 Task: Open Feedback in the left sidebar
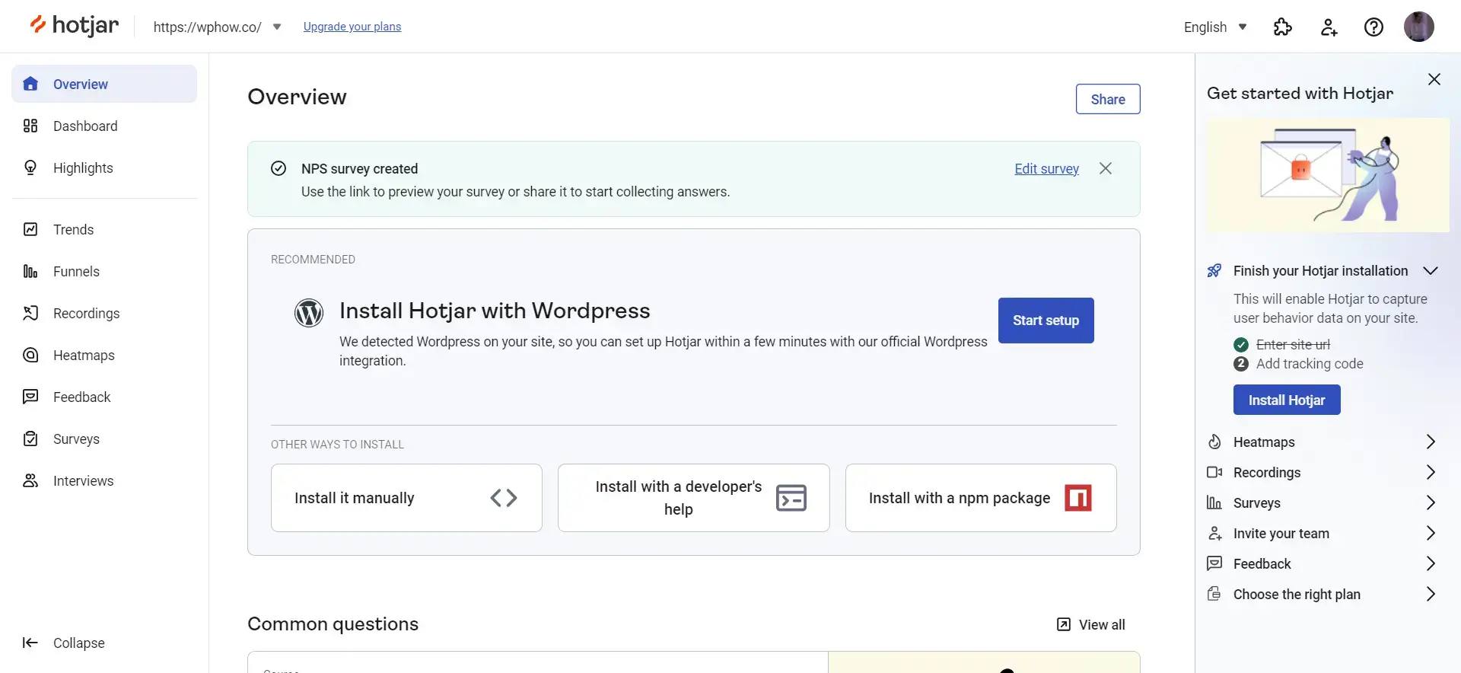[104, 397]
